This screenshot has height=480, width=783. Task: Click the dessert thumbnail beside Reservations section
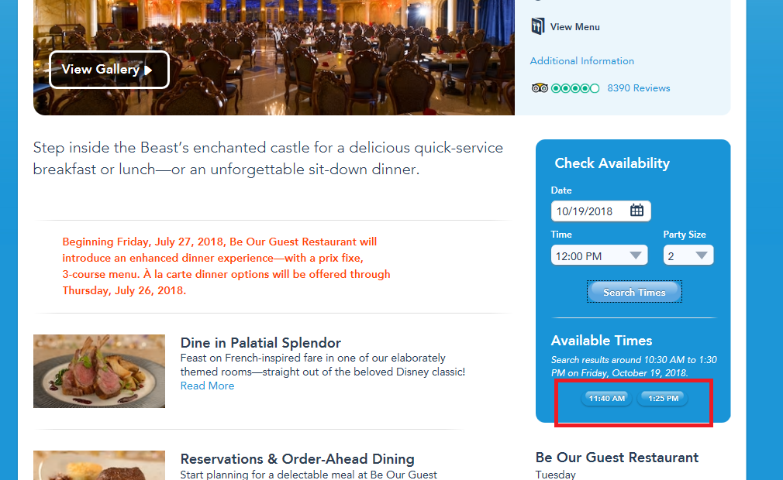click(x=99, y=465)
